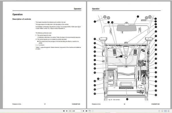Click callout 21 below the cab diagram
Viewport: 172px width, 113px height.
pos(127,99)
